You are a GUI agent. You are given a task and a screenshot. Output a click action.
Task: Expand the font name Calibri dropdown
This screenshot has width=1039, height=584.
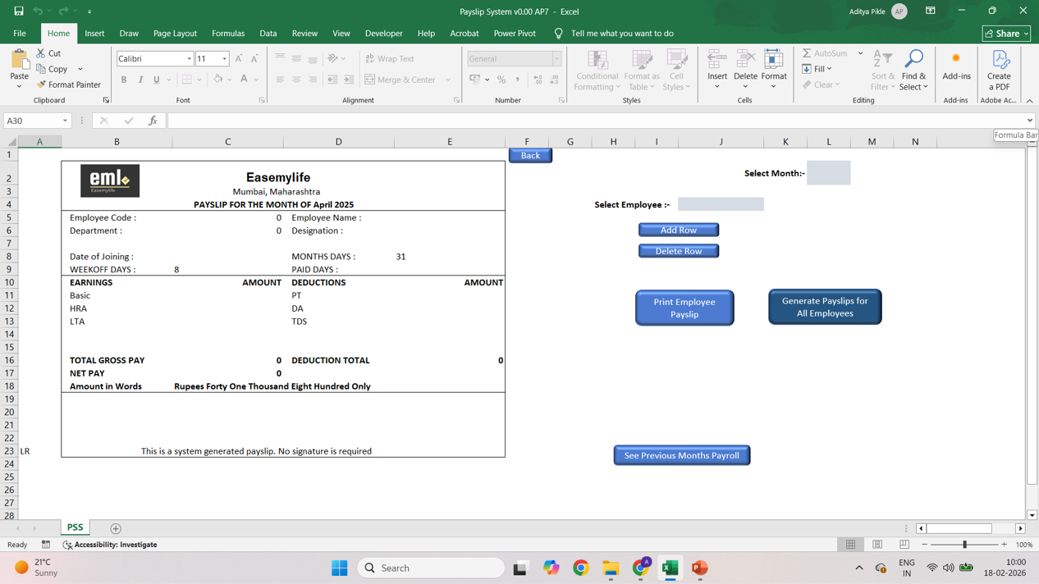tap(189, 59)
